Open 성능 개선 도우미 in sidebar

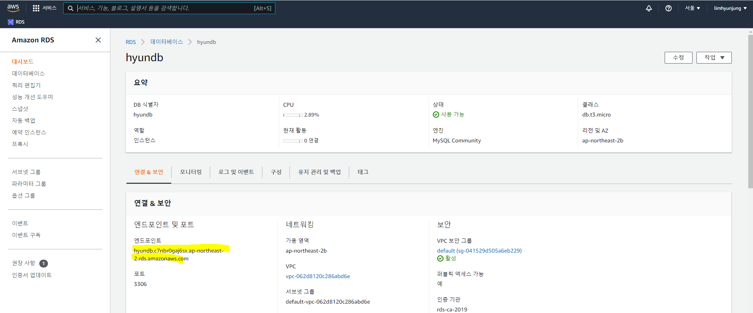coord(32,97)
